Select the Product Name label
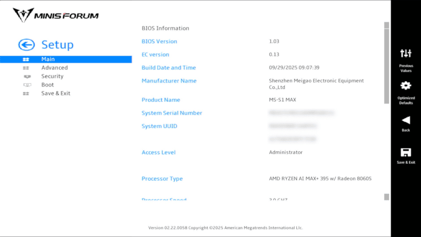 (x=161, y=100)
